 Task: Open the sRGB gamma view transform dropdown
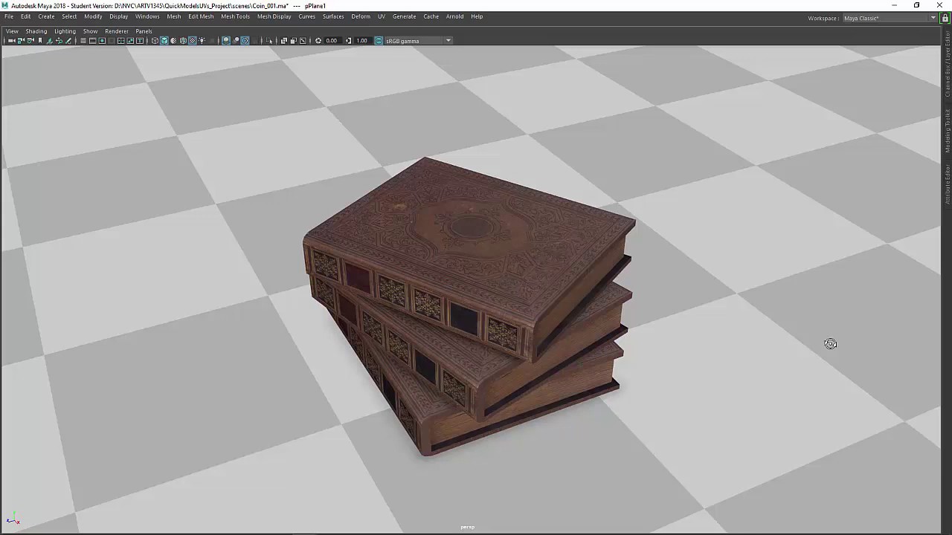(x=418, y=41)
